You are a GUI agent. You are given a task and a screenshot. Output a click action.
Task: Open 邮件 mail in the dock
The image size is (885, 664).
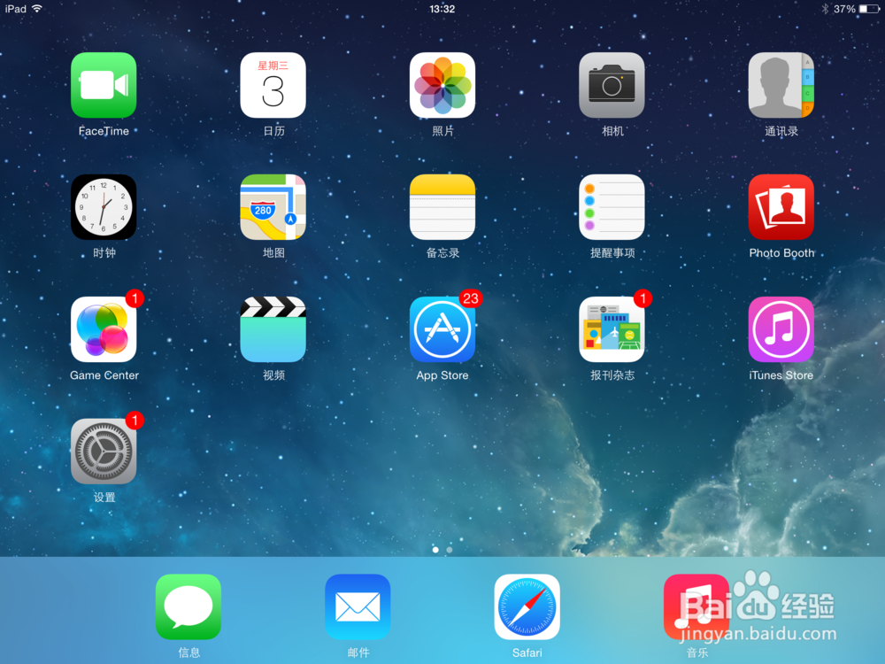(x=358, y=607)
